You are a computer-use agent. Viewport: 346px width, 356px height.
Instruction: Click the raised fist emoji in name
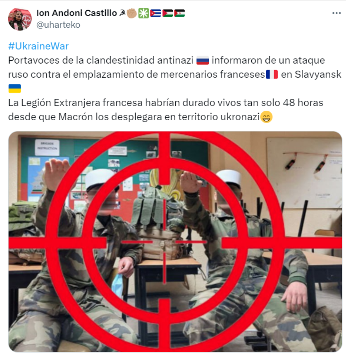click(x=131, y=13)
